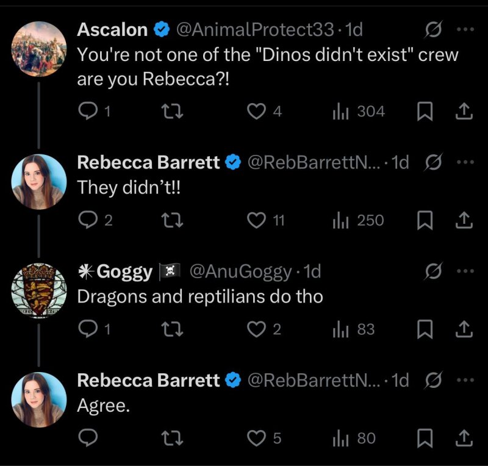Repost Ascalon's dinos tweet
Viewport: 488px width, 466px height.
coord(174,111)
